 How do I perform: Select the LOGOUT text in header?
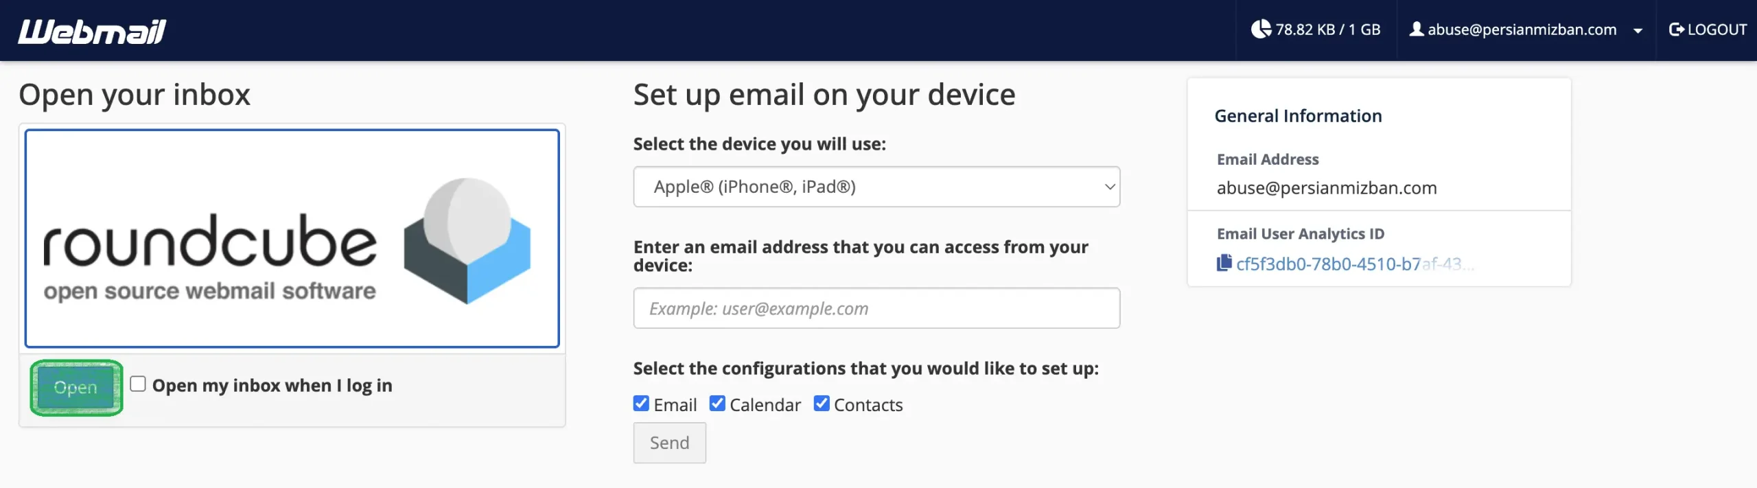click(x=1717, y=30)
